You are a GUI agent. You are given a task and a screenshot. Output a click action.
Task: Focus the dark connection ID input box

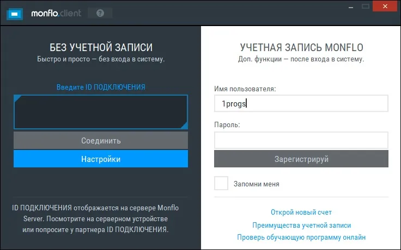(101, 112)
